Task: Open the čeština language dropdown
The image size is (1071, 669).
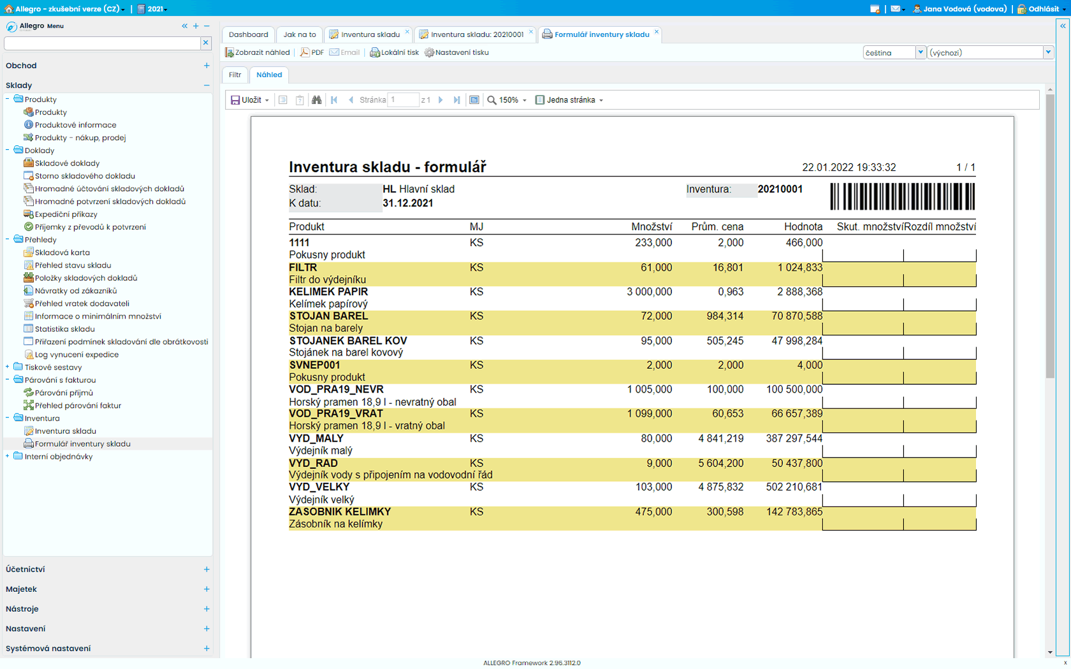Action: [x=920, y=53]
